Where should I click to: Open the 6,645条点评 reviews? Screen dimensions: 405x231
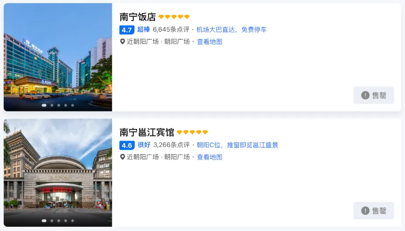pos(171,30)
